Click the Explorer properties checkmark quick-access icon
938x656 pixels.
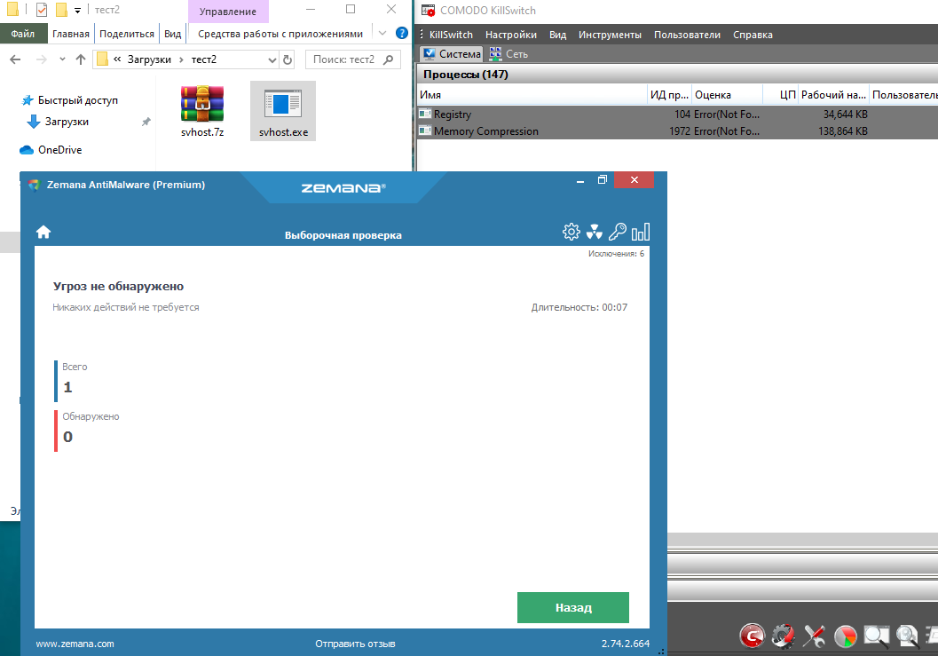pyautogui.click(x=42, y=10)
